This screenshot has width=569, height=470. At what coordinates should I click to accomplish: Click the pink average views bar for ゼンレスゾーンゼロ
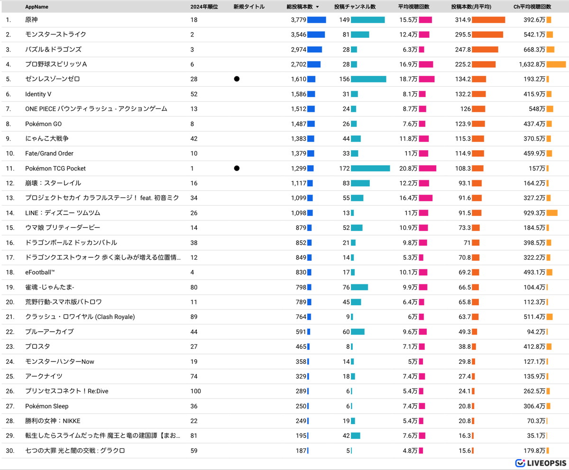point(426,79)
